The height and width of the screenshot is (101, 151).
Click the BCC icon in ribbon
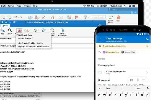2,30
